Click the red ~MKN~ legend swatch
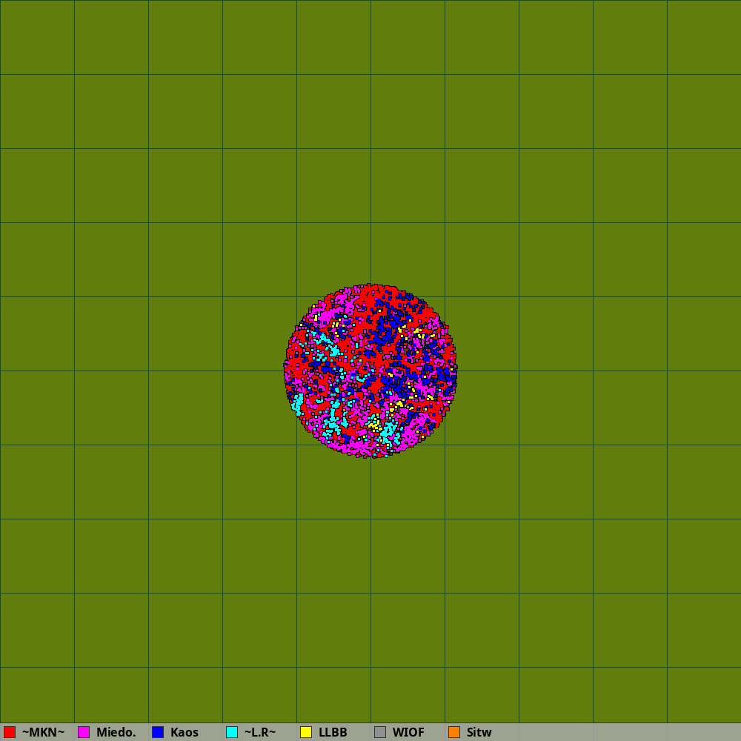 (x=10, y=732)
